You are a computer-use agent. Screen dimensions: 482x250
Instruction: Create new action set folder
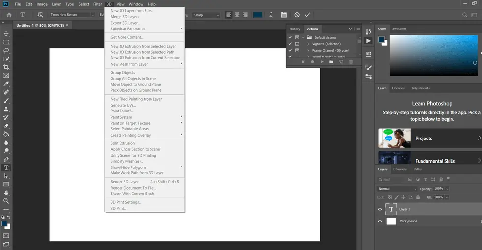(x=331, y=62)
